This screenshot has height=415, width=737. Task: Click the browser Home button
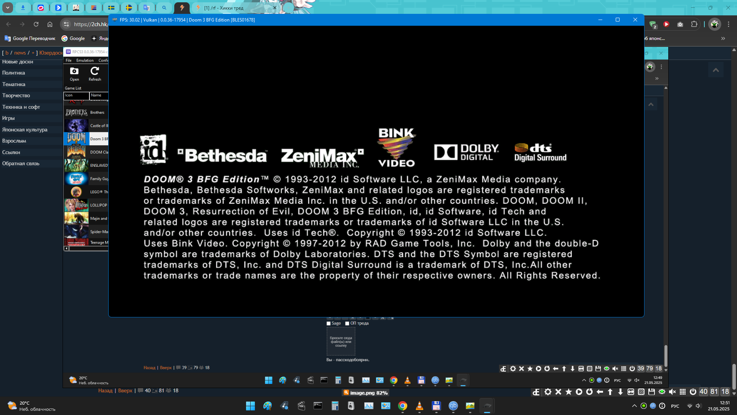pos(50,24)
